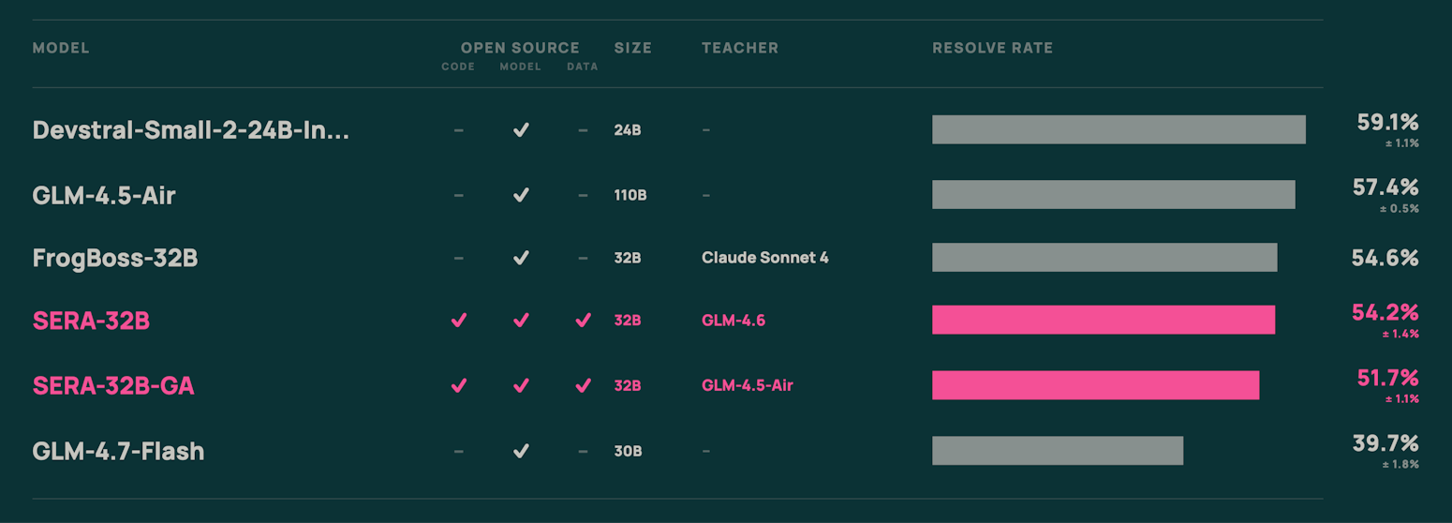Open the SERA-32B model name link
Viewport: 1452px width, 523px height.
[x=91, y=321]
